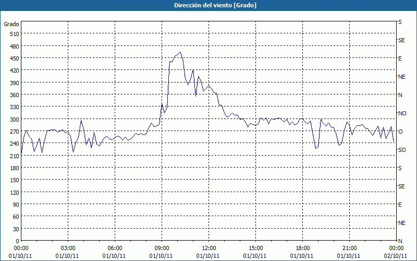Select the 15:00 time axis label
Screen dimensions: 417x261
(255, 248)
